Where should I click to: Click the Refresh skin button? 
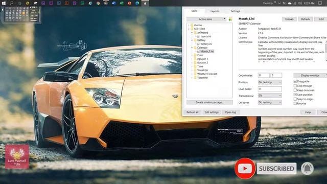pyautogui.click(x=305, y=19)
